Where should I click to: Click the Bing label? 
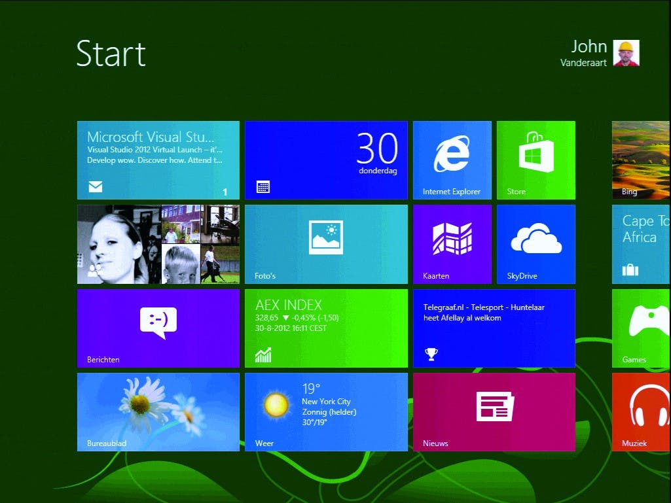click(629, 192)
